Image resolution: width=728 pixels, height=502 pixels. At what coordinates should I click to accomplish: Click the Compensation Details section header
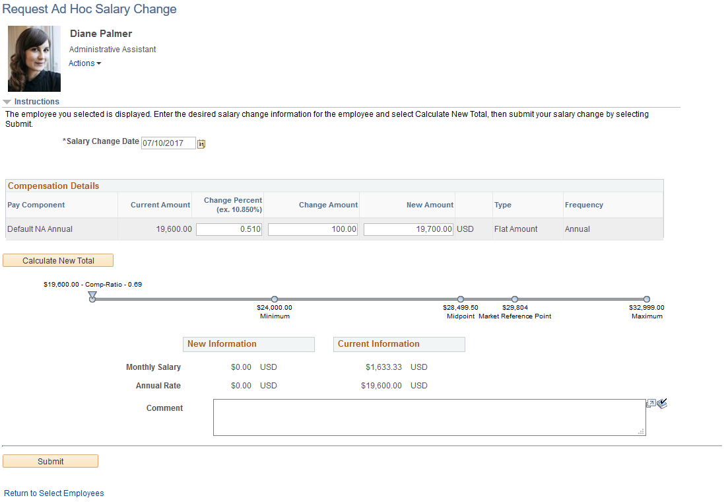pyautogui.click(x=53, y=186)
